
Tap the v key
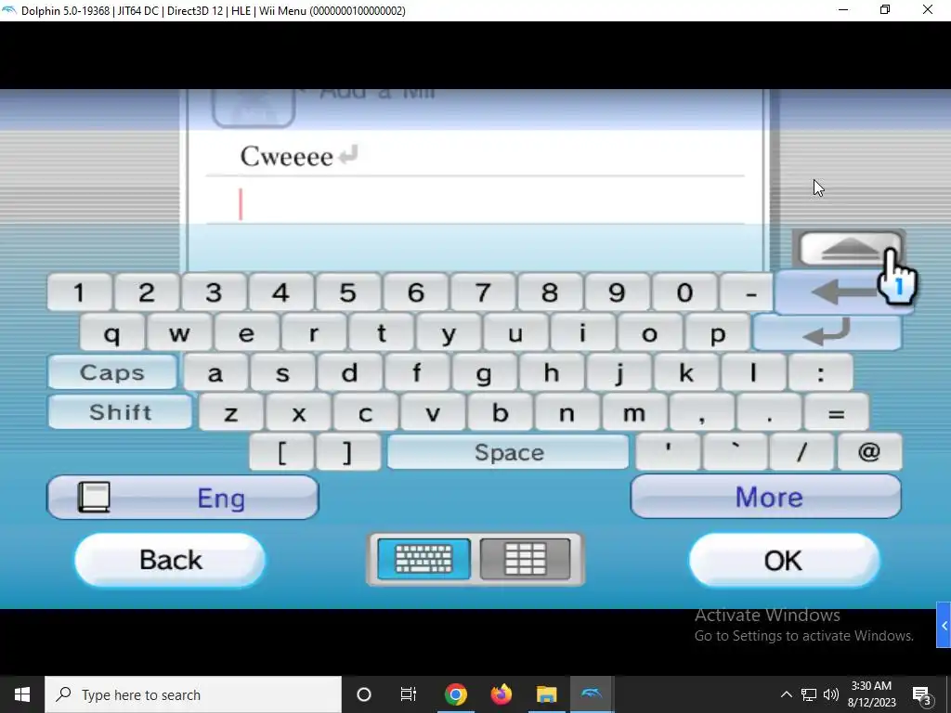[x=433, y=413]
